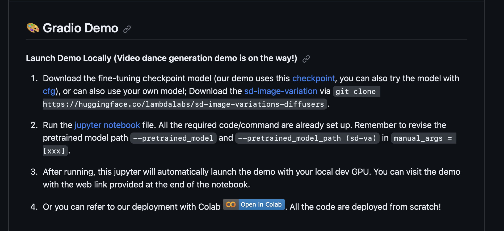This screenshot has height=231, width=504.
Task: Click the Open in Colab badge
Action: point(254,204)
